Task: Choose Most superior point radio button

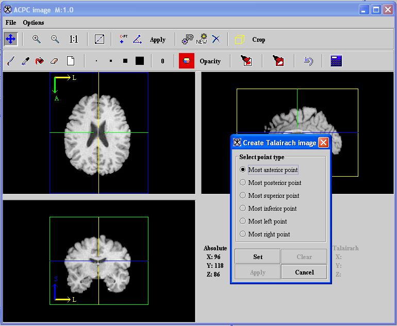Action: pyautogui.click(x=243, y=196)
